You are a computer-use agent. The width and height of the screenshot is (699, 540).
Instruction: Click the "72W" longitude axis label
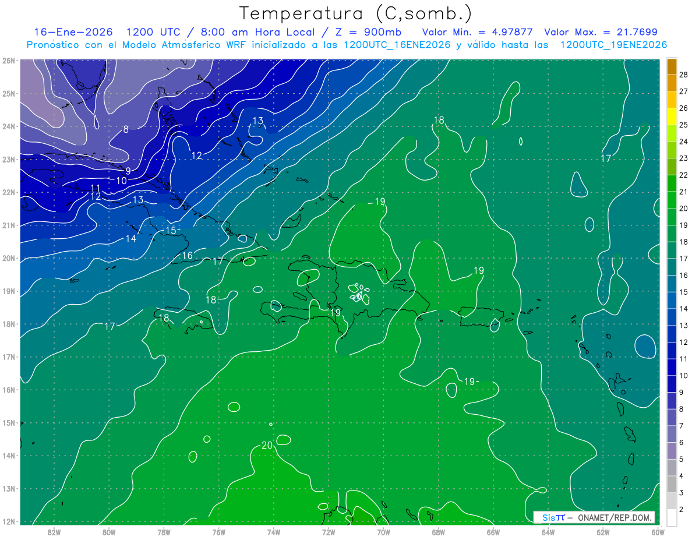[x=329, y=531]
